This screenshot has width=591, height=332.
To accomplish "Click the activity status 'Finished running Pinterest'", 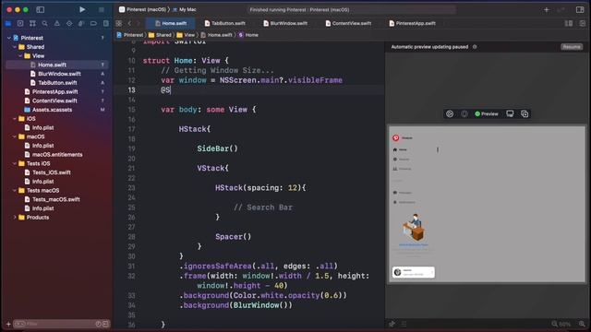I will tap(299, 10).
